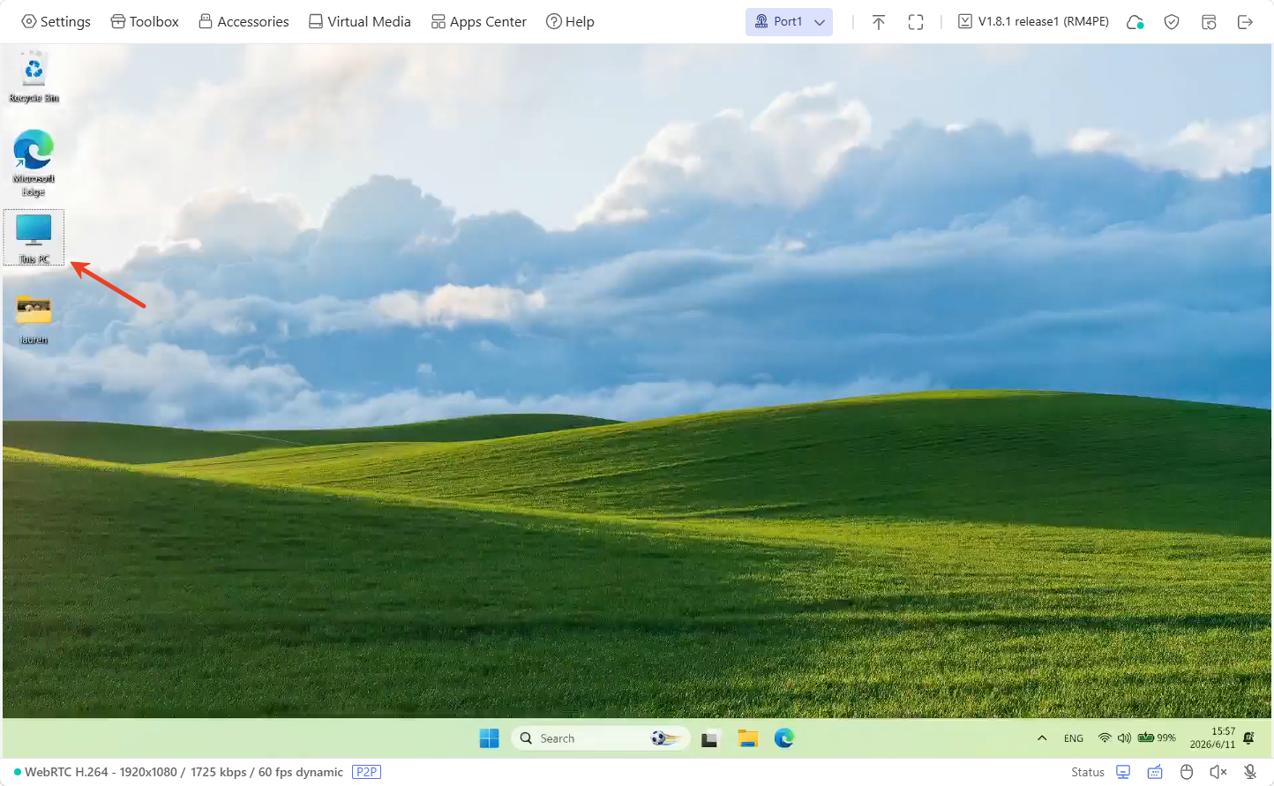Click the calendar history icon in toolbar
Viewport: 1274px width, 786px height.
[1209, 22]
